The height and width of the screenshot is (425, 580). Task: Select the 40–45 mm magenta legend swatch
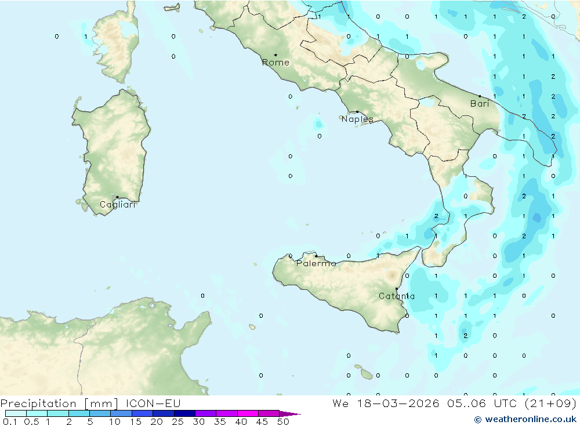pyautogui.click(x=248, y=413)
